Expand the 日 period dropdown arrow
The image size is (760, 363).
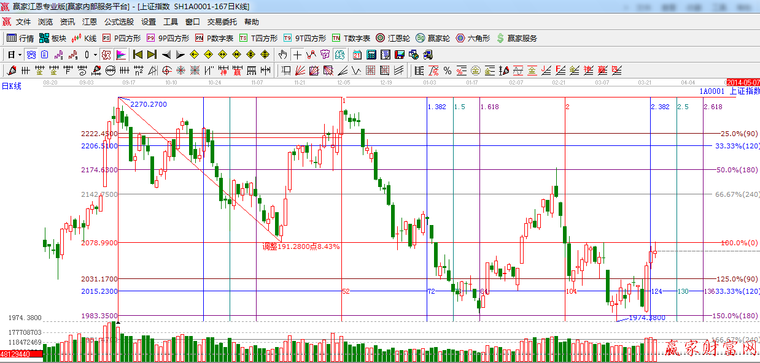point(19,55)
